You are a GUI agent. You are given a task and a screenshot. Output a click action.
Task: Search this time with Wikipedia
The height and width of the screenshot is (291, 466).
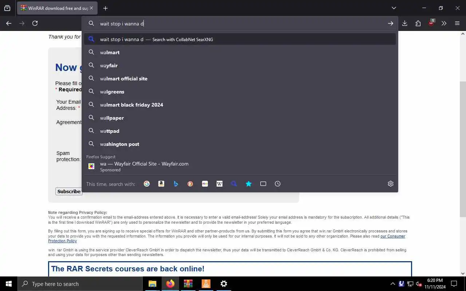pyautogui.click(x=220, y=184)
